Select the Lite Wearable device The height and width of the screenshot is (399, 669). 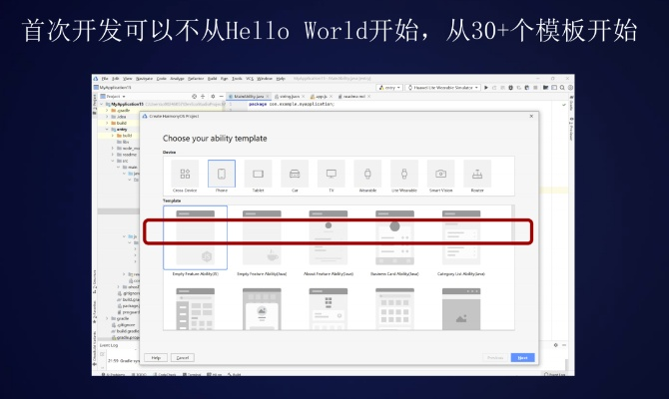tap(403, 175)
